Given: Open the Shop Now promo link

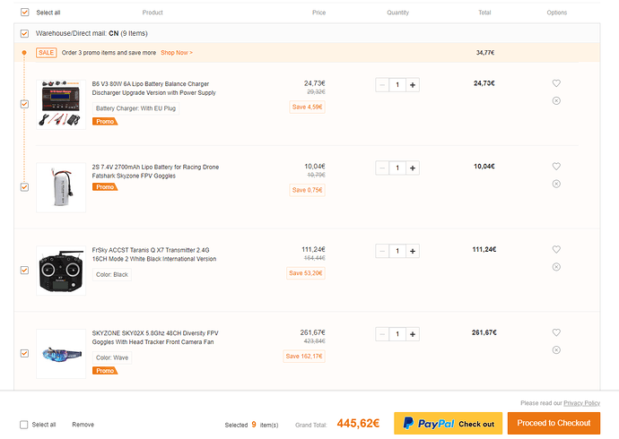Looking at the screenshot, I should click(177, 53).
